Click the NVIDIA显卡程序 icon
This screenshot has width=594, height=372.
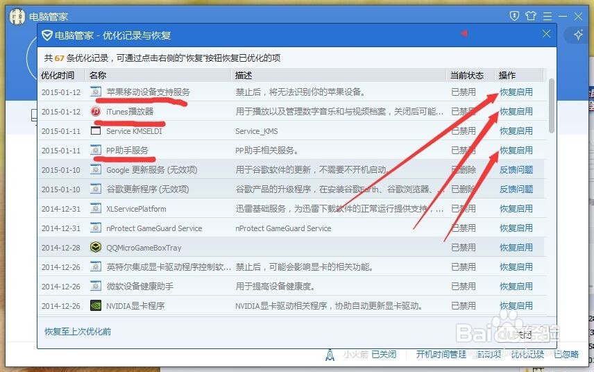pyautogui.click(x=96, y=305)
